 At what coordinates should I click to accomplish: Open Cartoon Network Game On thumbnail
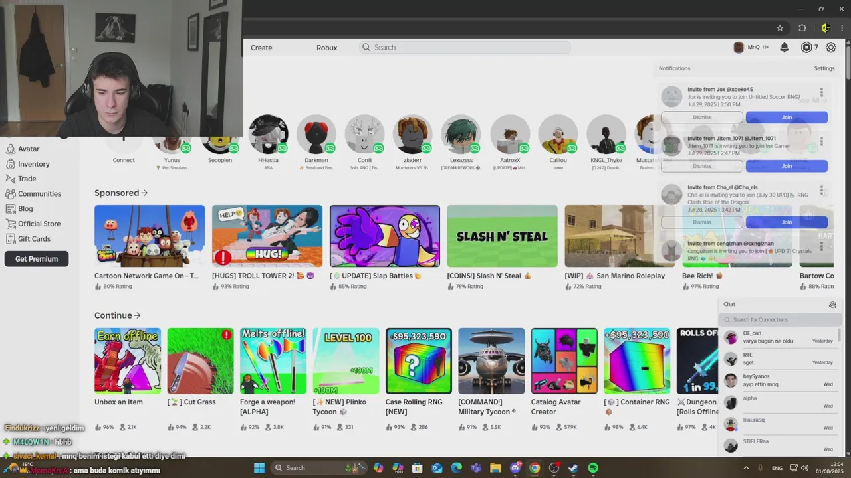150,236
